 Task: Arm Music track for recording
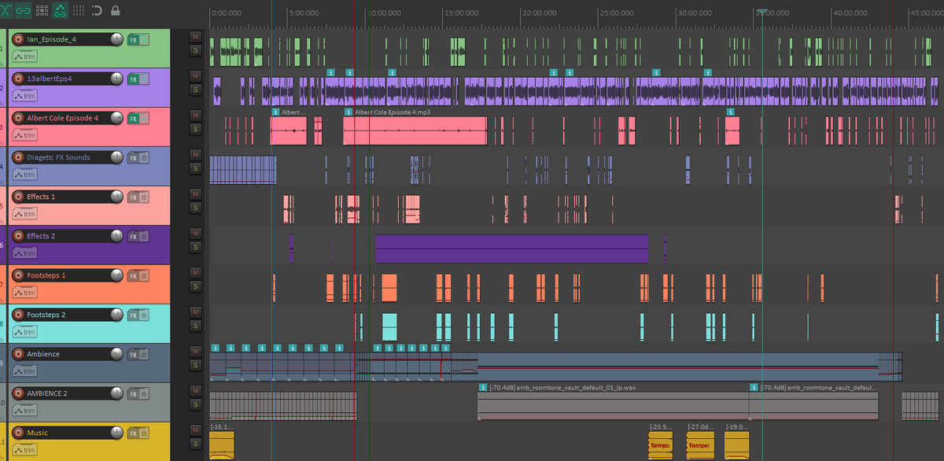point(18,433)
